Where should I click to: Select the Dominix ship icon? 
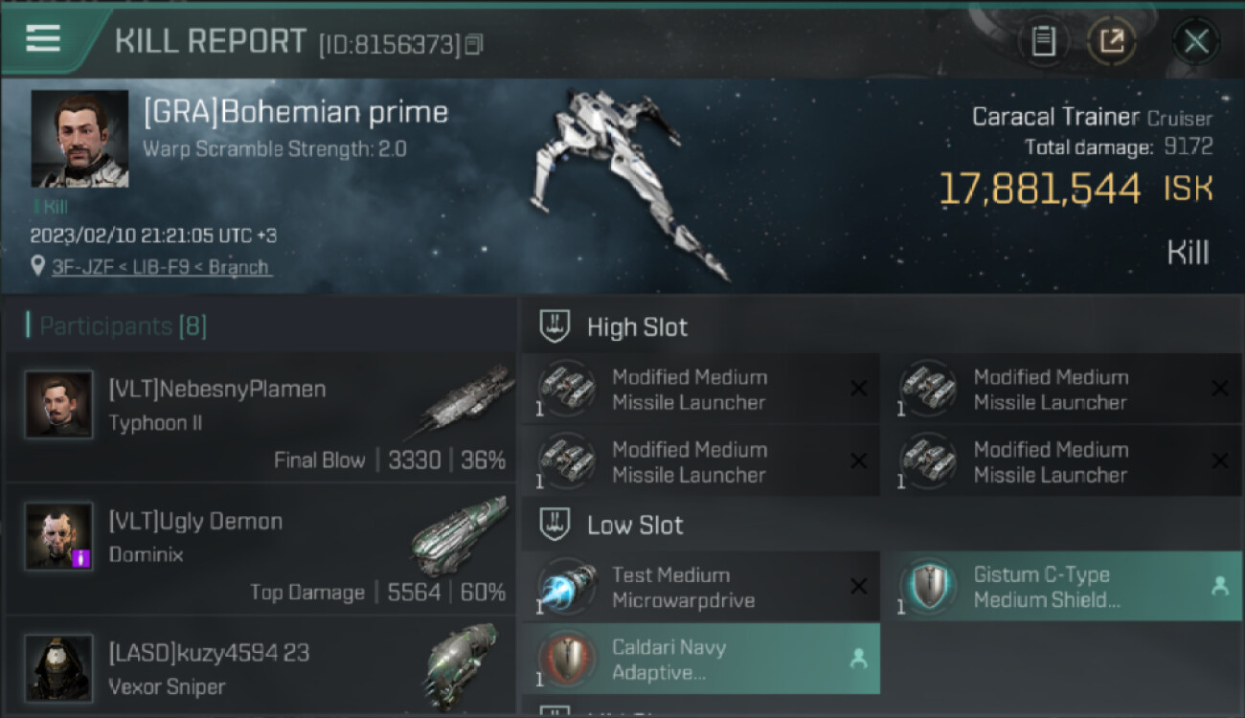[x=460, y=534]
